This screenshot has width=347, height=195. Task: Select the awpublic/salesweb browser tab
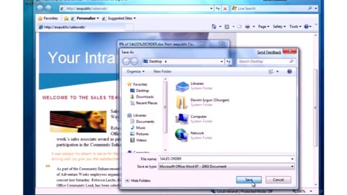coord(81,27)
